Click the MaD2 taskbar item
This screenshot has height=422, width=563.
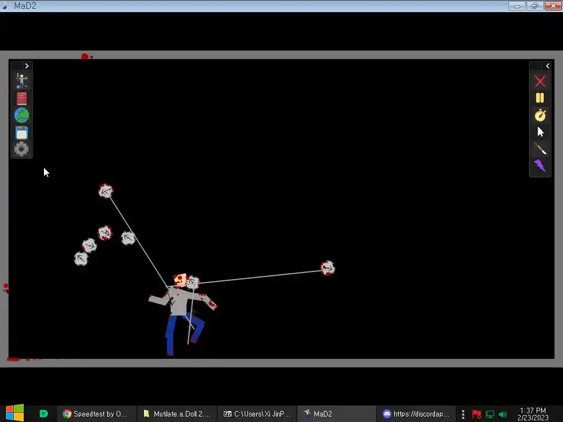337,414
